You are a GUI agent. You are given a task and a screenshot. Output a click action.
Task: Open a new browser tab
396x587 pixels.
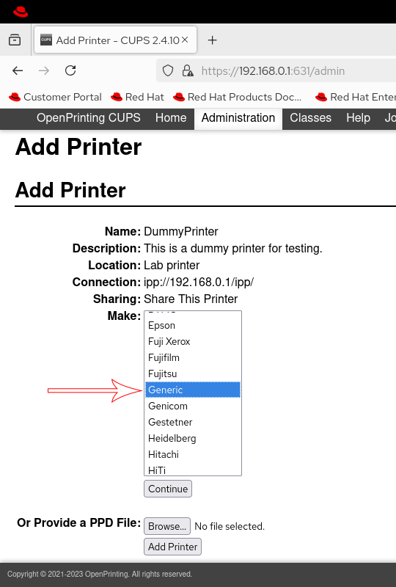(x=212, y=40)
